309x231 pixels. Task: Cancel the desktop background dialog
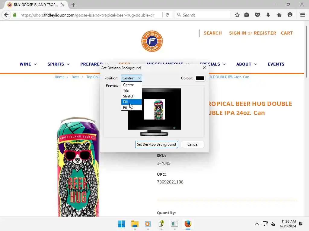click(193, 144)
